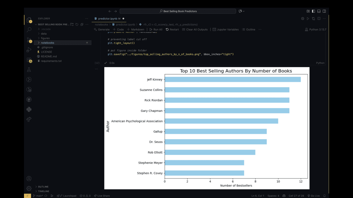Image resolution: width=353 pixels, height=198 pixels.
Task: Add a Code cell from the toolbar
Action: coord(118,29)
